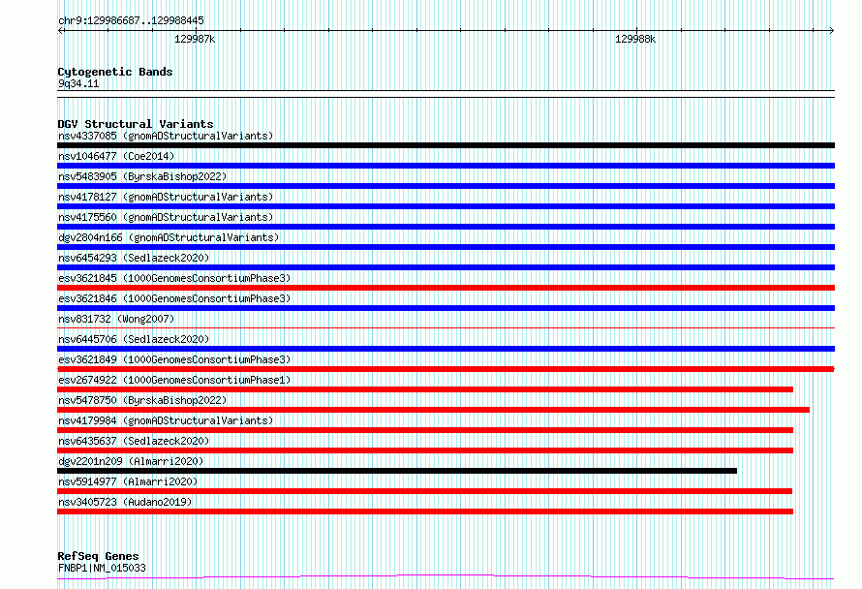Screen dimensions: 862x589
Task: Open nsv831732 (Wong2007) label
Action: click(116, 319)
